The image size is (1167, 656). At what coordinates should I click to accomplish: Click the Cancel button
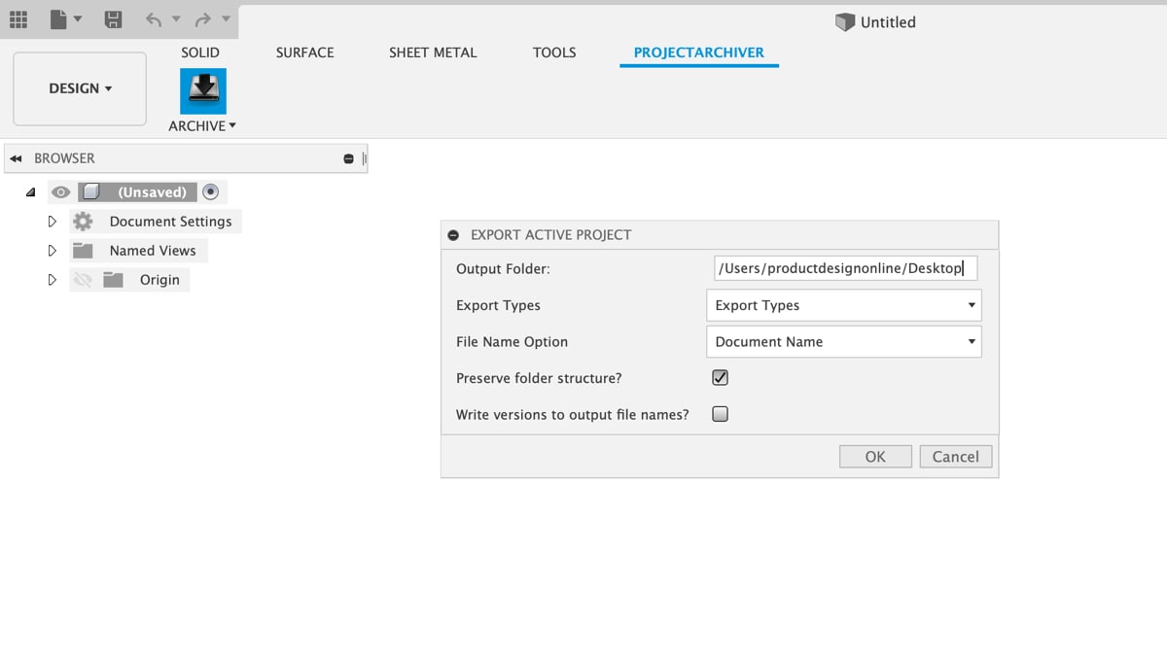956,457
